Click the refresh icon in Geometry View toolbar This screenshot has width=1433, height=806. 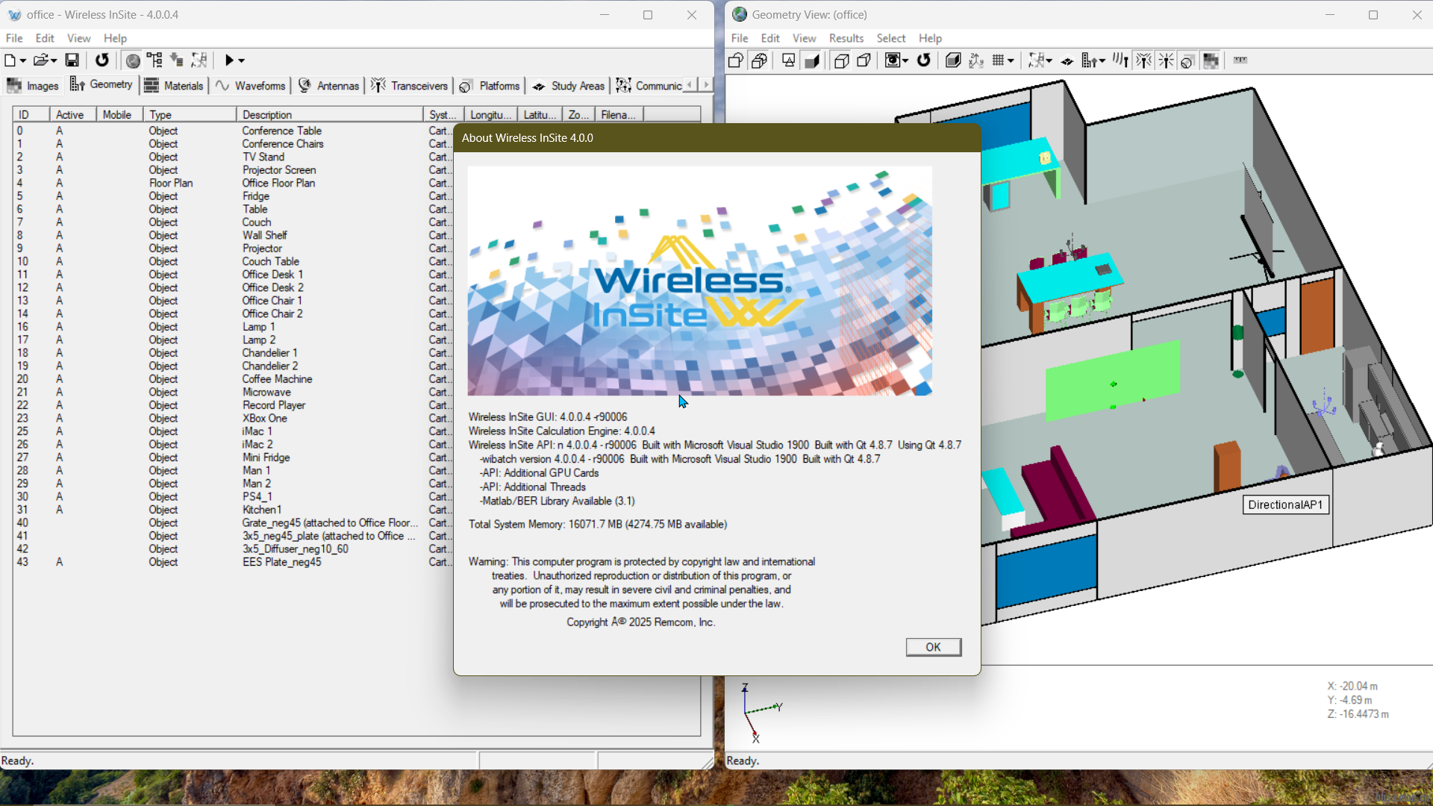924,60
